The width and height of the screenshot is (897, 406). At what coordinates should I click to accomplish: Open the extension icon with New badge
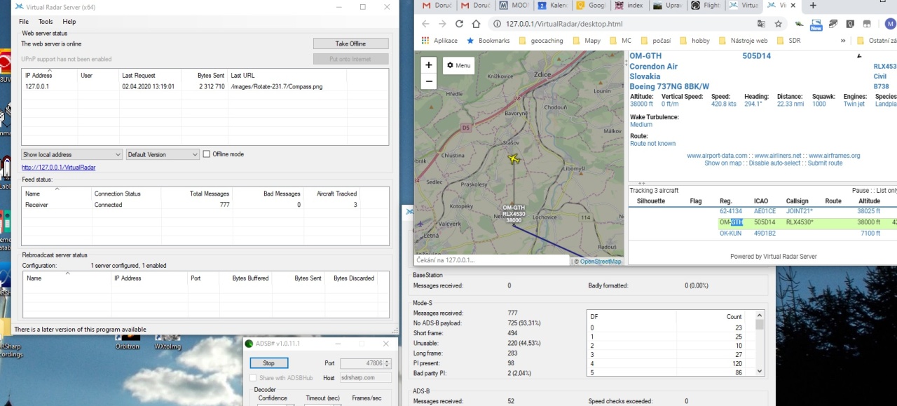816,25
